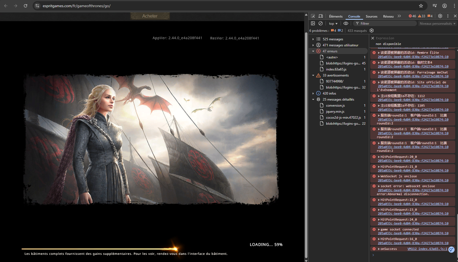Open the browser profile avatar

444,6
